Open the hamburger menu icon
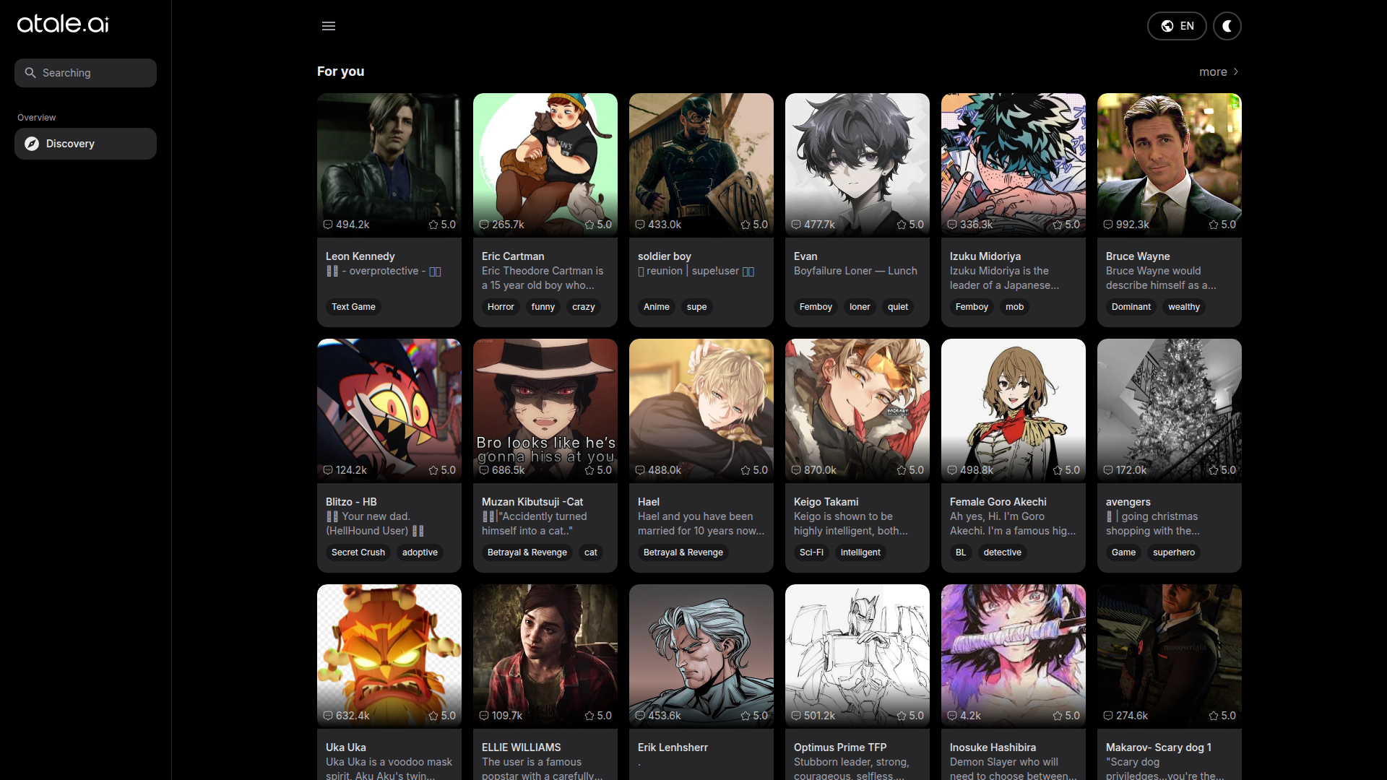Image resolution: width=1387 pixels, height=780 pixels. coord(329,26)
